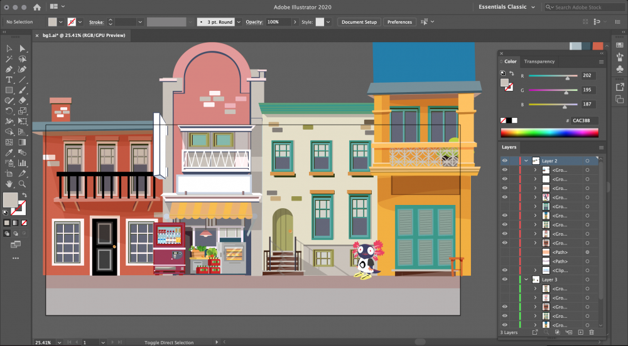Open the 25.41% zoom level dropdown

[x=59, y=342]
